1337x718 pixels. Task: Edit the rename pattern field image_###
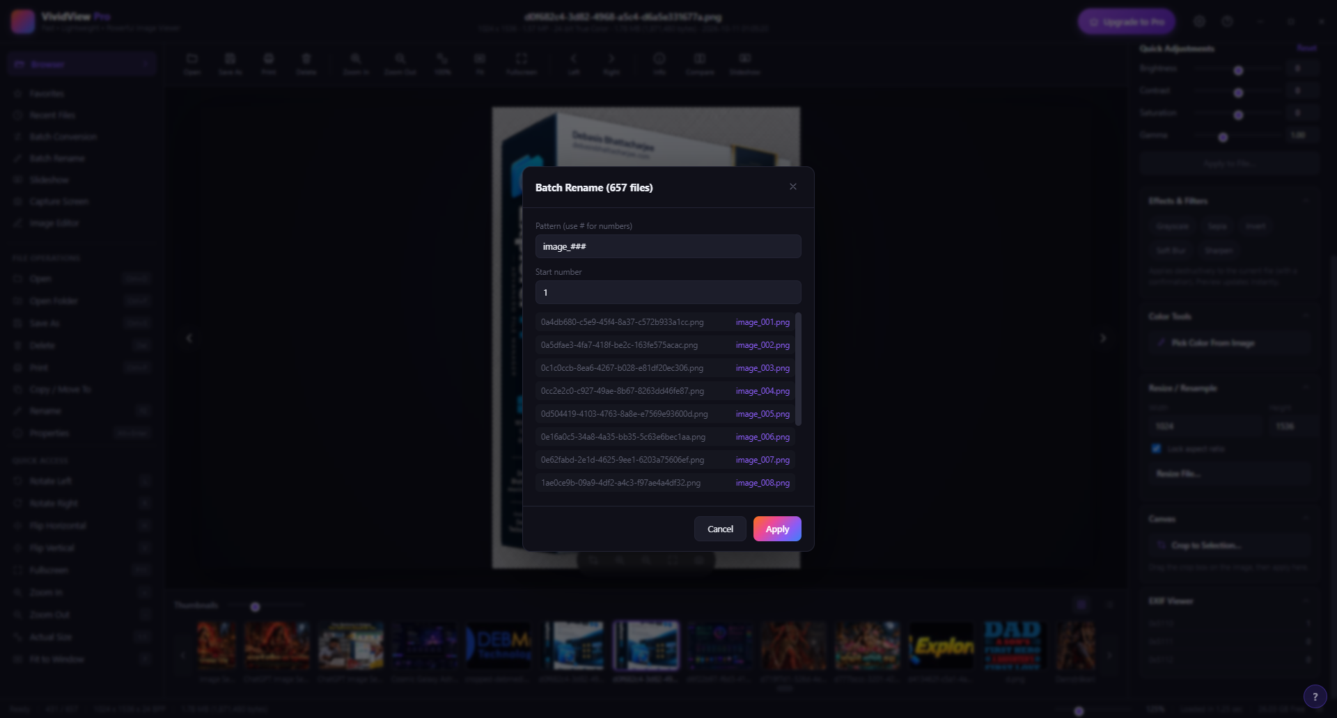click(x=668, y=246)
